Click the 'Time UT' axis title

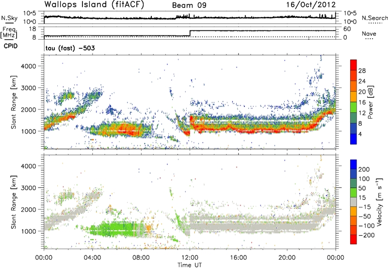190,265
